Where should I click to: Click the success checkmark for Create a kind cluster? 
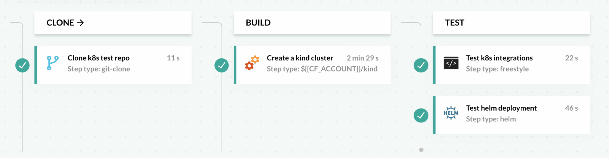[221, 65]
